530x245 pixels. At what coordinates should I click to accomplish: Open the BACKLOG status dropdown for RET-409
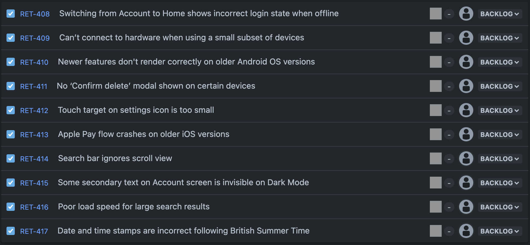(500, 38)
